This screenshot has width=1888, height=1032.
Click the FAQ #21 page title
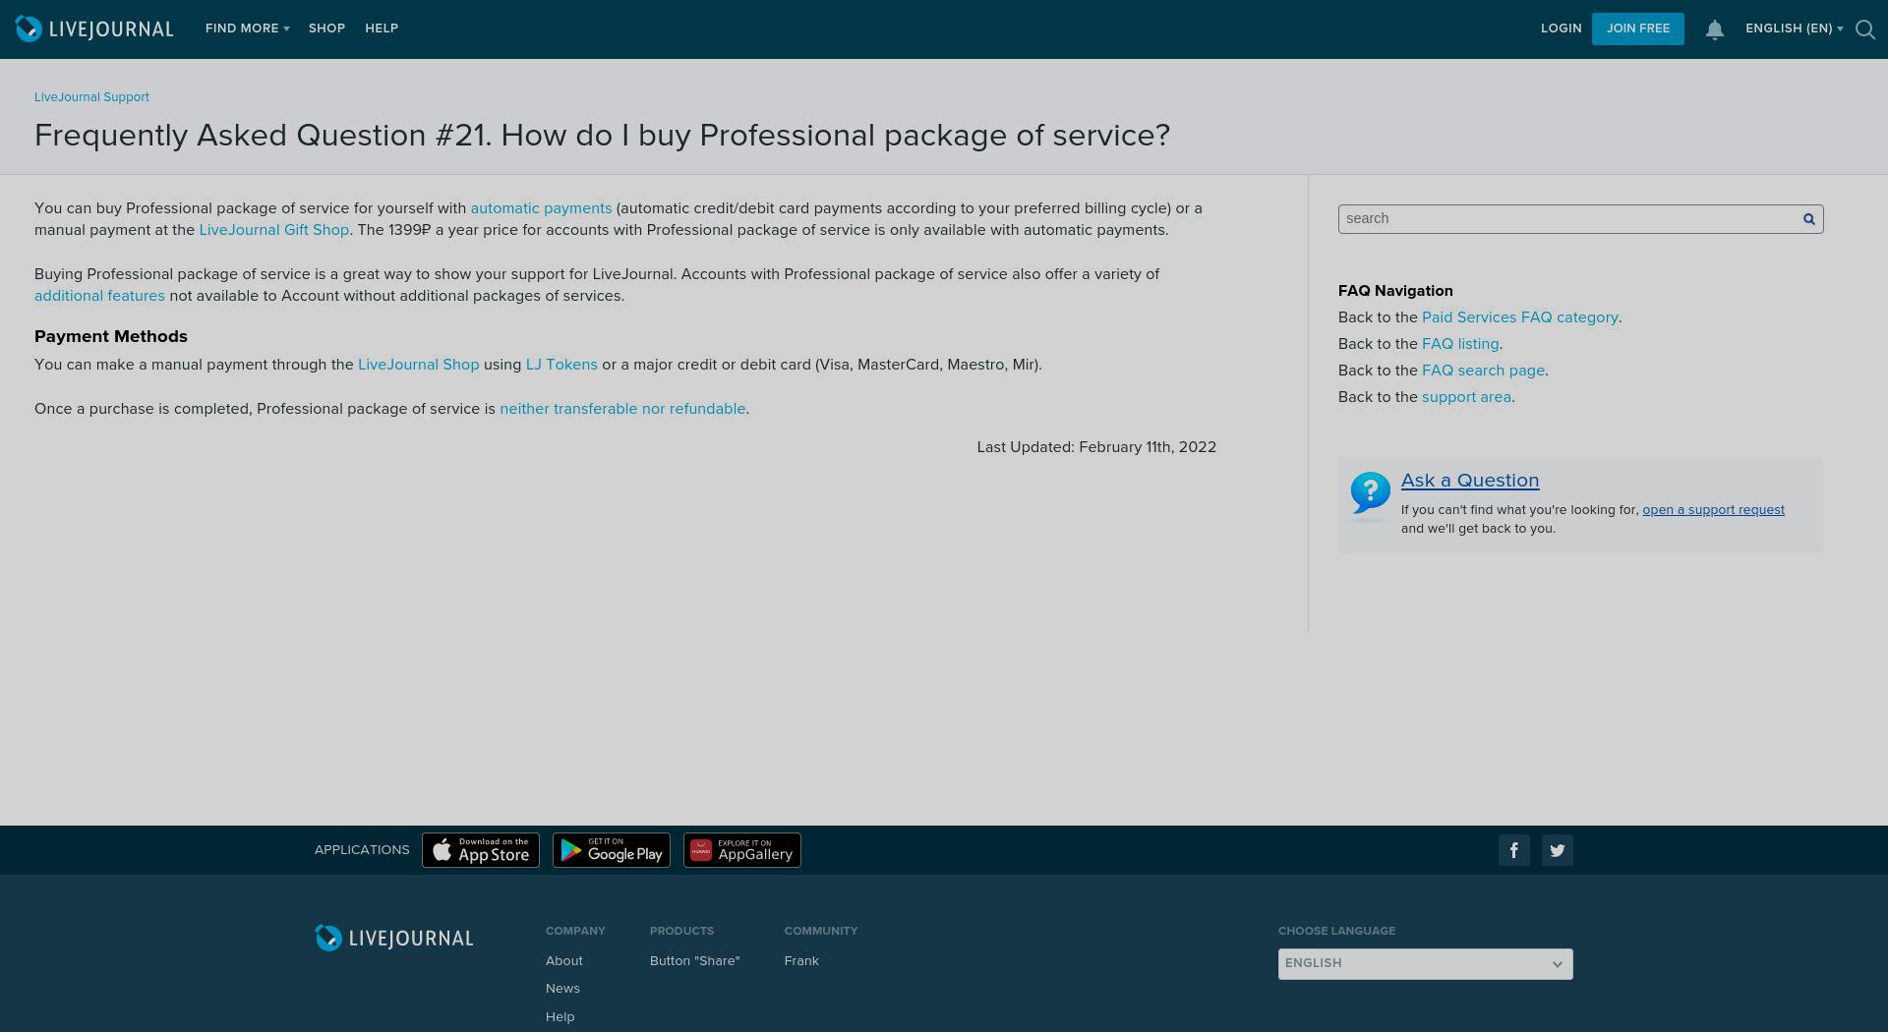[x=602, y=135]
